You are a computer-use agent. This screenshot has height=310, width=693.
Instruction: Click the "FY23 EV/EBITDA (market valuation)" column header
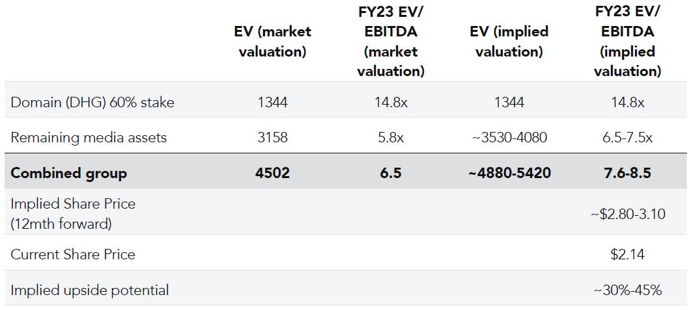pos(391,42)
